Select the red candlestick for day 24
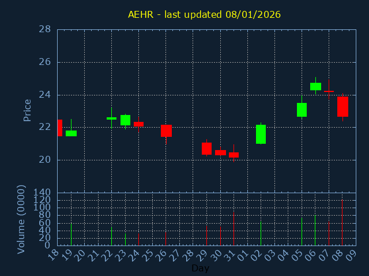 point(138,124)
